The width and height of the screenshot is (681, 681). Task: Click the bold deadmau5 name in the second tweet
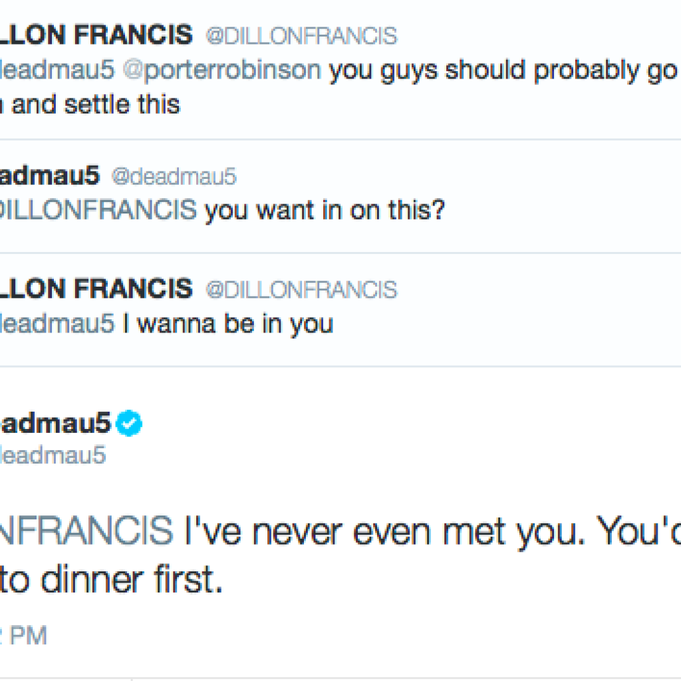pos(49,176)
